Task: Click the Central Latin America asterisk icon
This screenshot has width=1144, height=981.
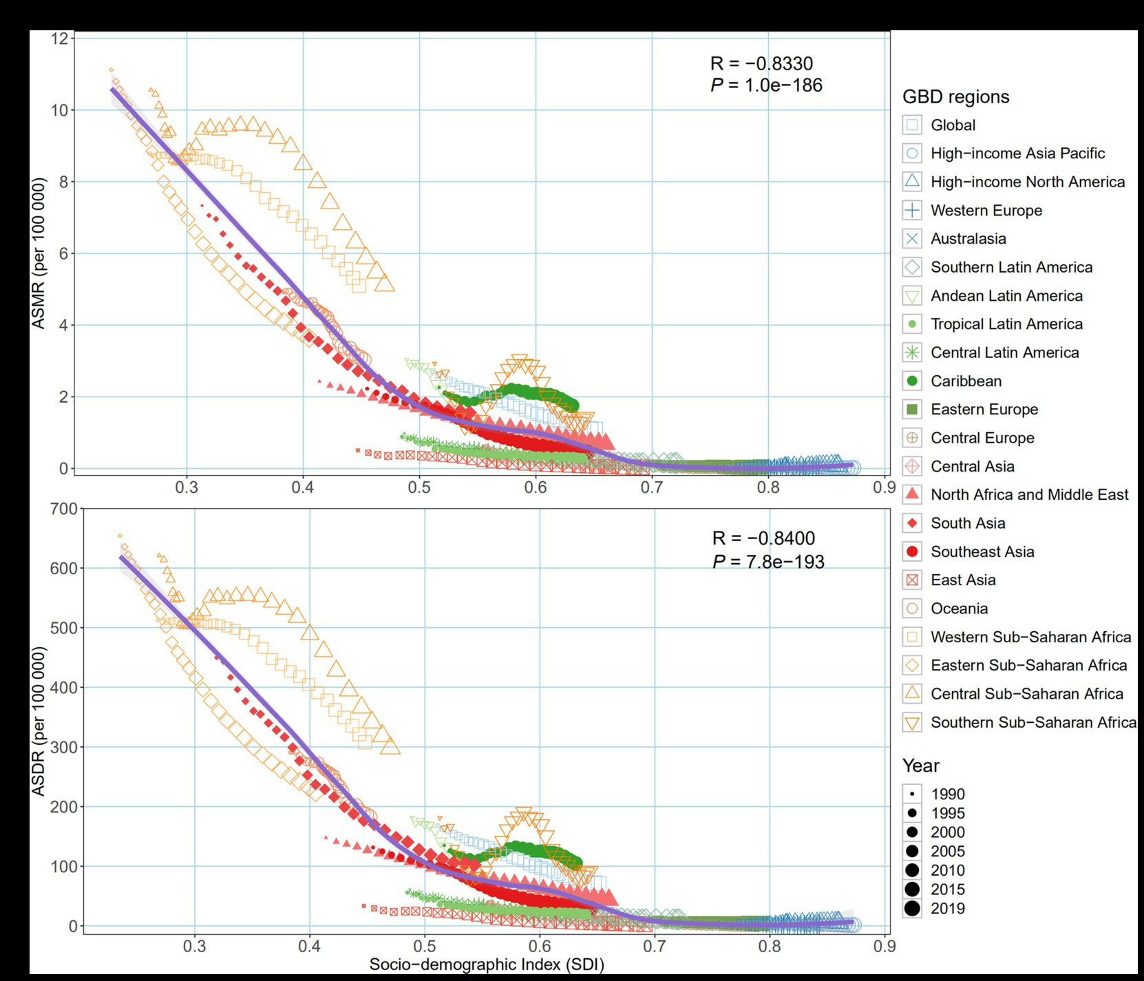Action: [912, 352]
